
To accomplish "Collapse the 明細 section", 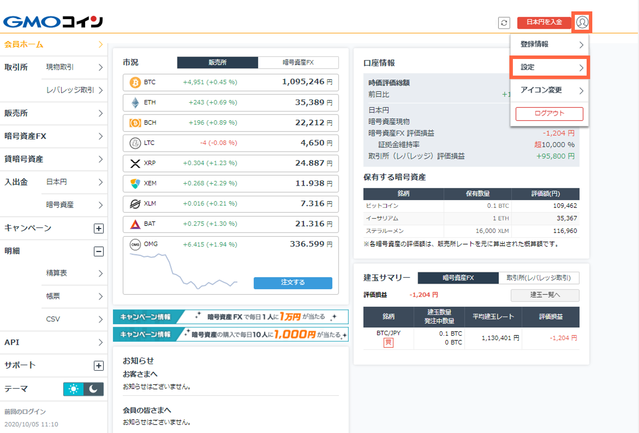I will [99, 251].
